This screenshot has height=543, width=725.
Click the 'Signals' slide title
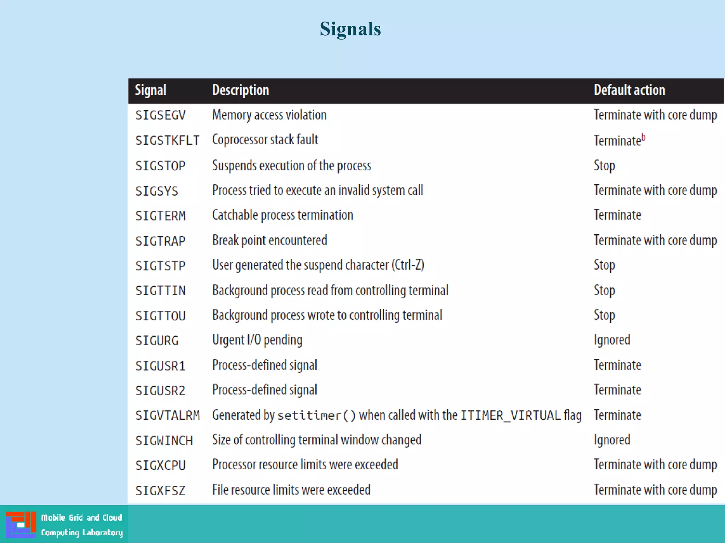[x=350, y=29]
